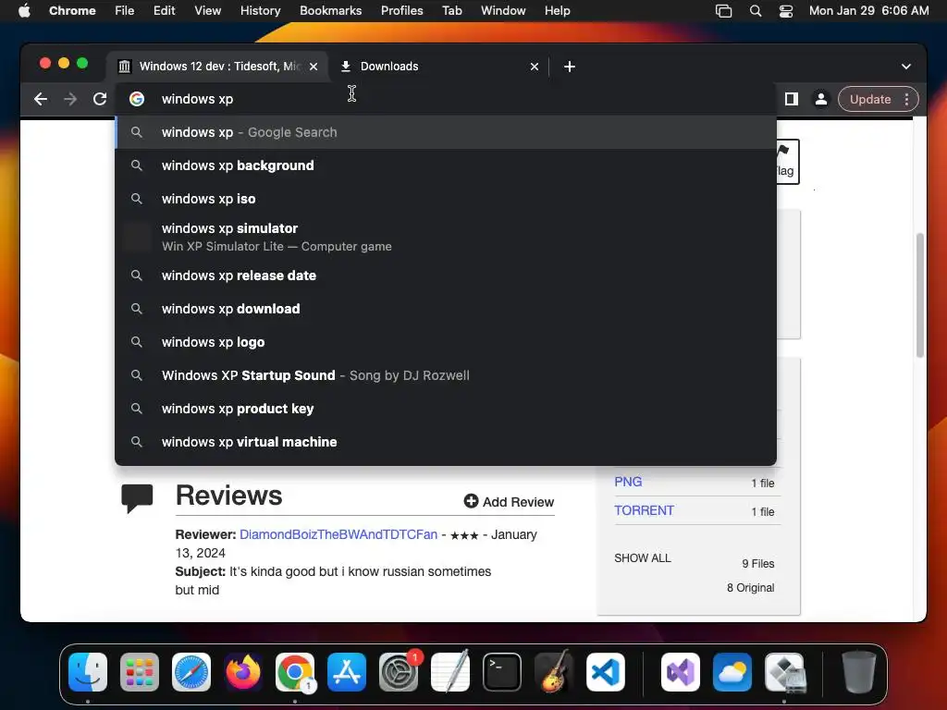Screen dimensions: 947x710
Task: Select 'windows xp iso' suggestion
Action: pyautogui.click(x=446, y=199)
